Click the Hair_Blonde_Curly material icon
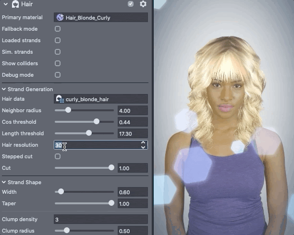 60,17
